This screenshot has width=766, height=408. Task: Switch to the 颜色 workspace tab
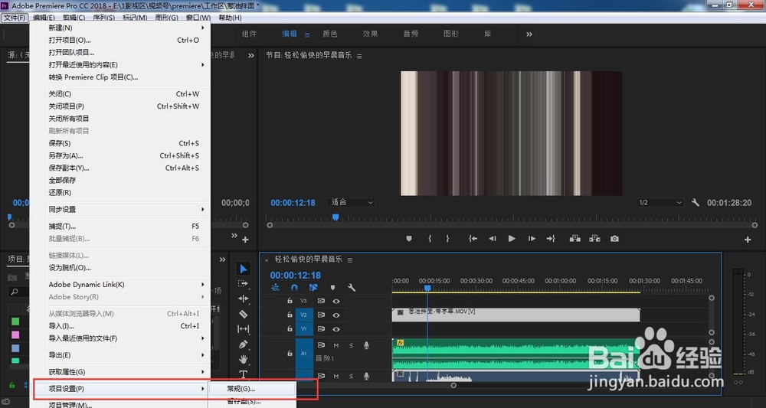point(329,34)
